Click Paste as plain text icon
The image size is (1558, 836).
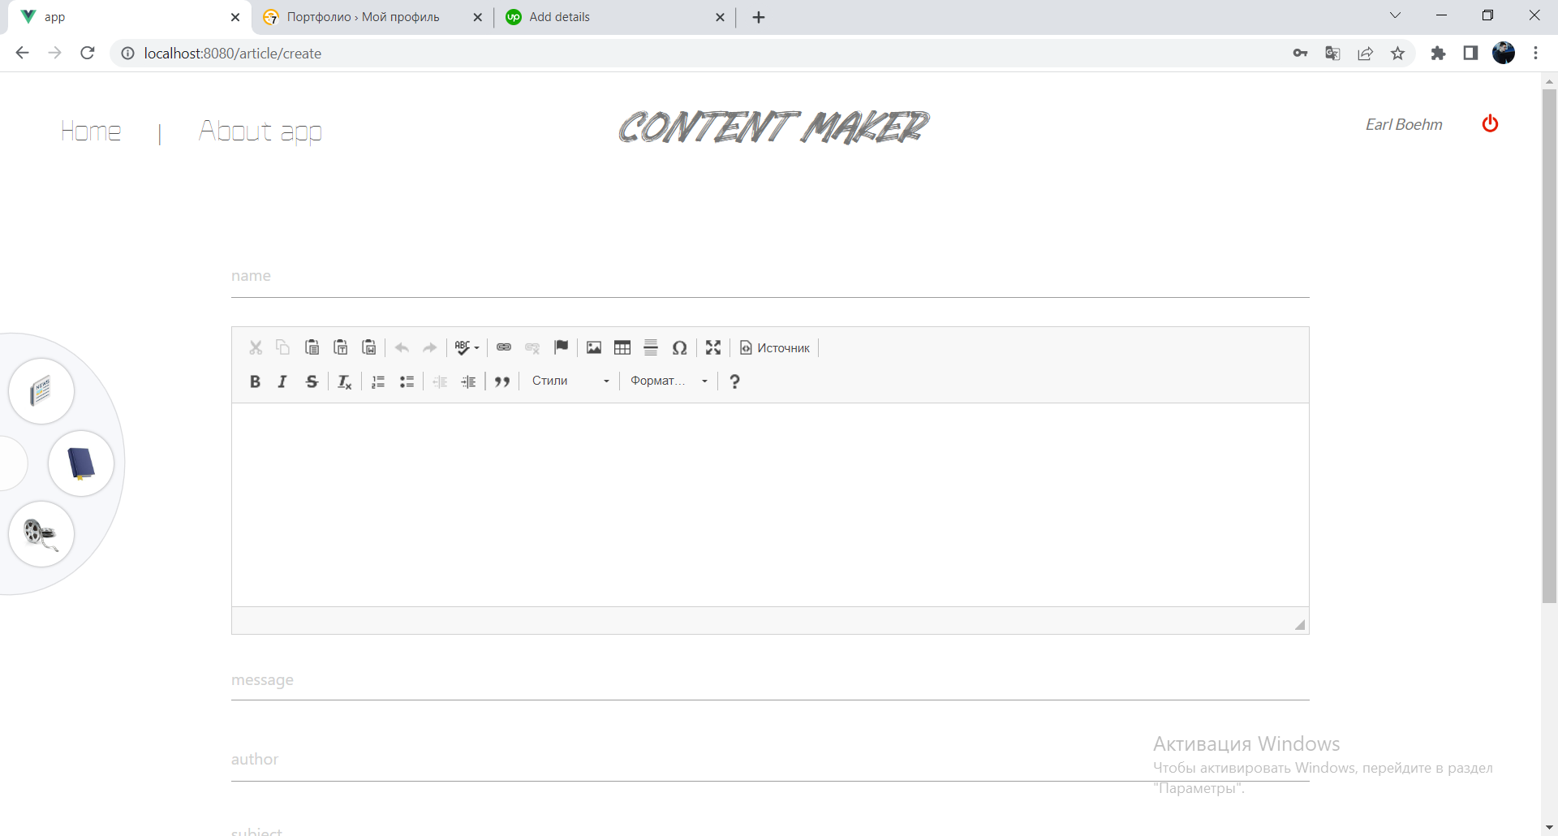(341, 347)
